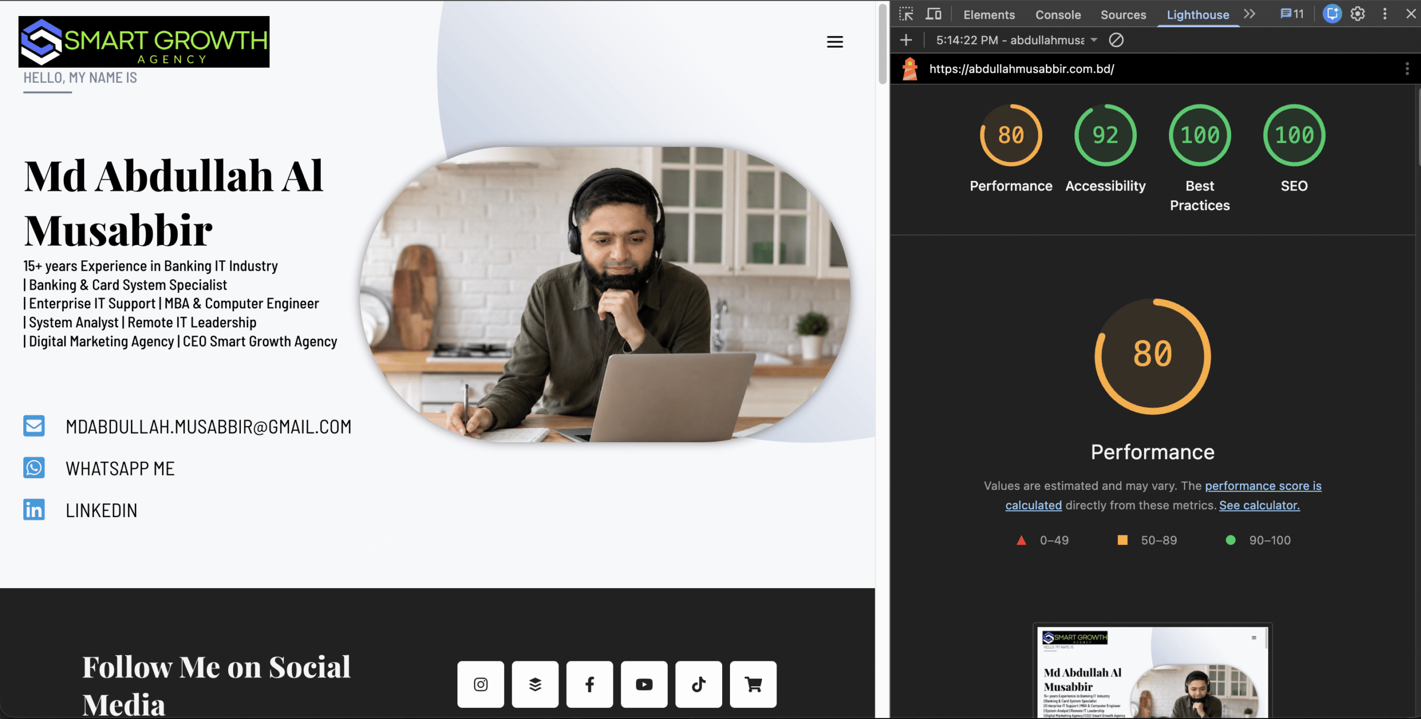The image size is (1421, 719).
Task: Click the 90–100 score range legend
Action: tap(1258, 540)
